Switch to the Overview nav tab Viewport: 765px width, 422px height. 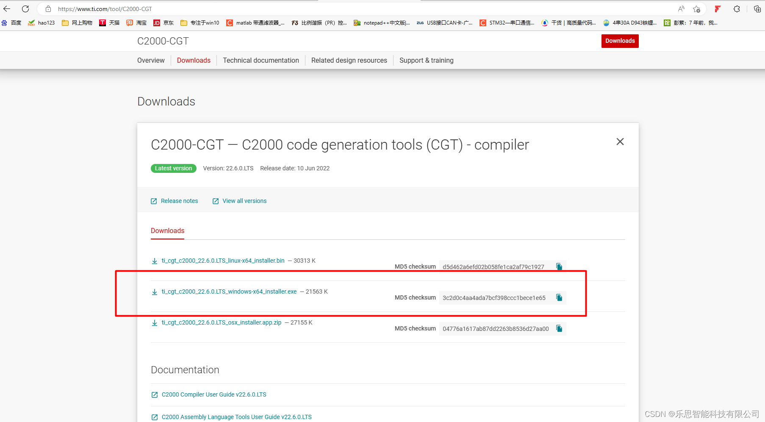(151, 61)
